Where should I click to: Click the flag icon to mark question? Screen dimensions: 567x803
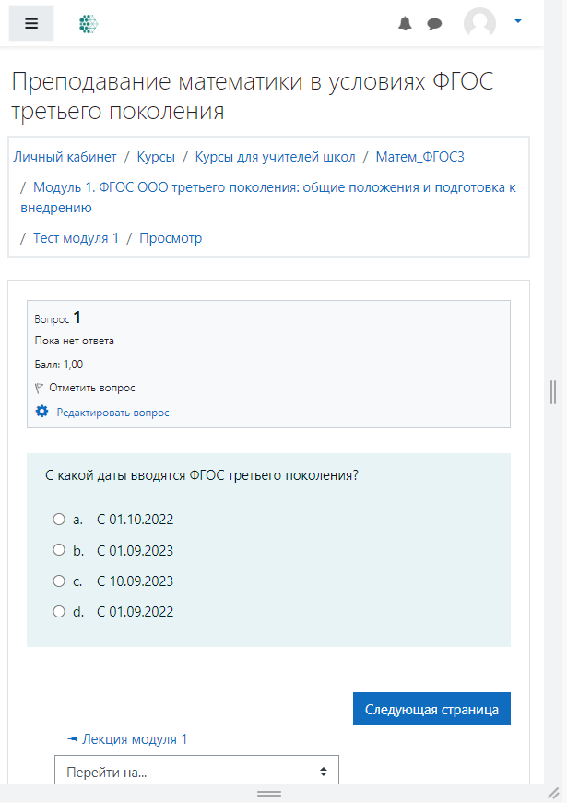pyautogui.click(x=39, y=389)
